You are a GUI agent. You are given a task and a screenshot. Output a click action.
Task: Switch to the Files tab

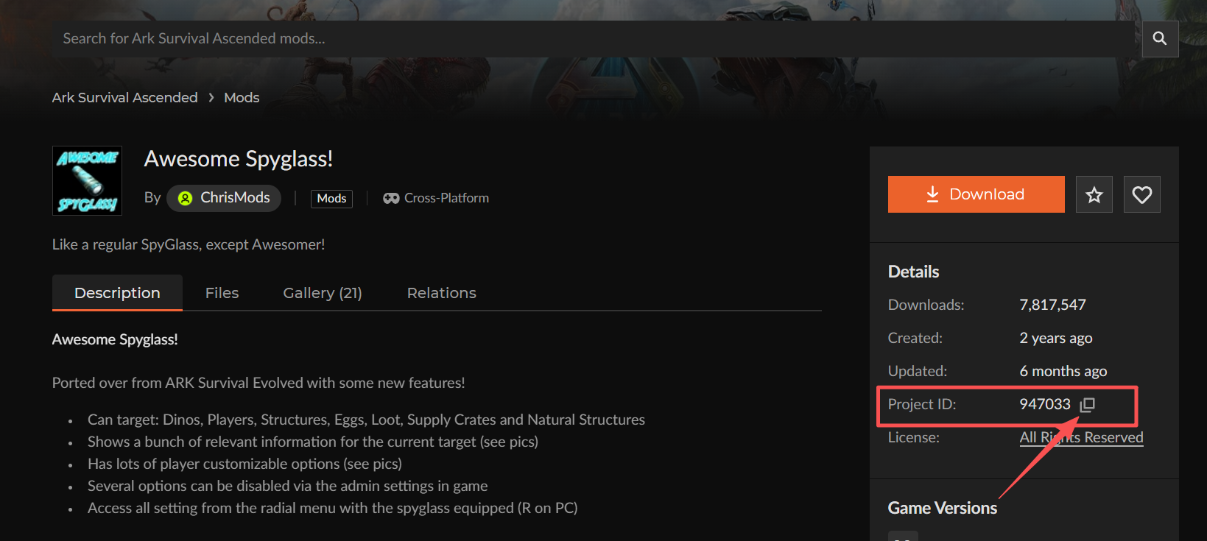point(222,293)
